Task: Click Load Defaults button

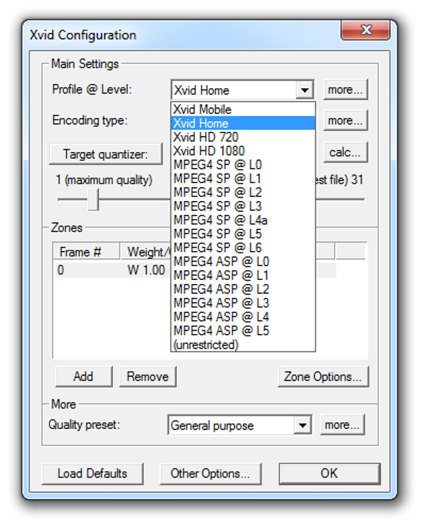Action: click(x=92, y=473)
